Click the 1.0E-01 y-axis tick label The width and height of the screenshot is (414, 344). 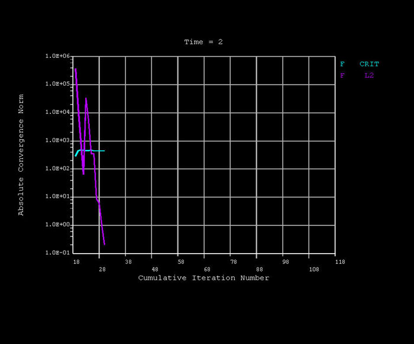click(57, 253)
